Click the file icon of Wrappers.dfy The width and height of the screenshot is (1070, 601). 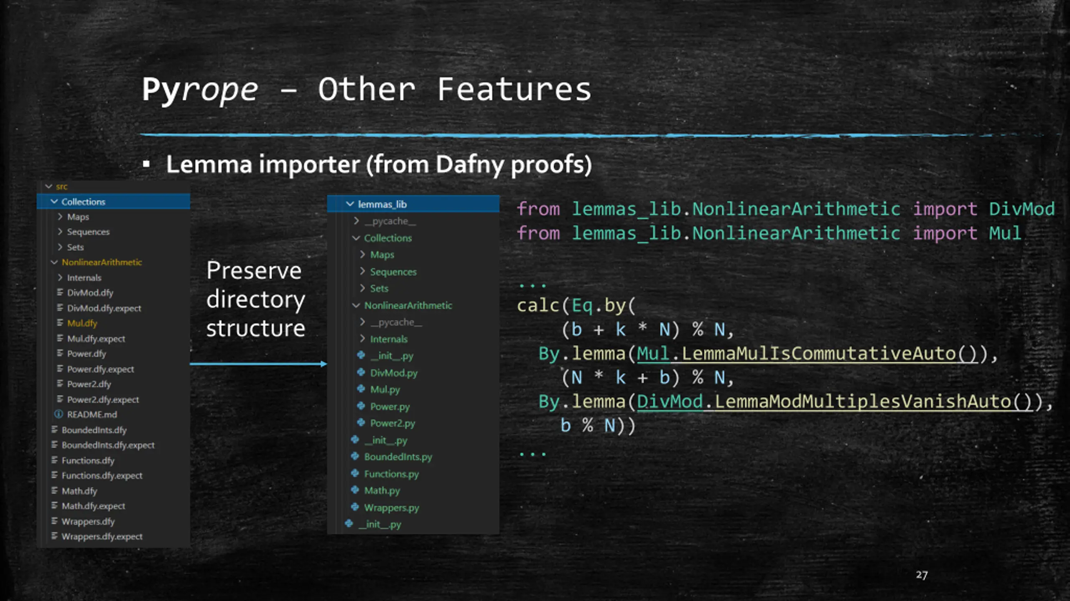[x=54, y=521]
